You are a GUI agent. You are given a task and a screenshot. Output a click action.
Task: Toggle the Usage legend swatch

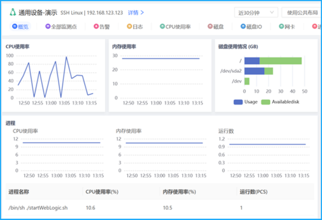238,102
